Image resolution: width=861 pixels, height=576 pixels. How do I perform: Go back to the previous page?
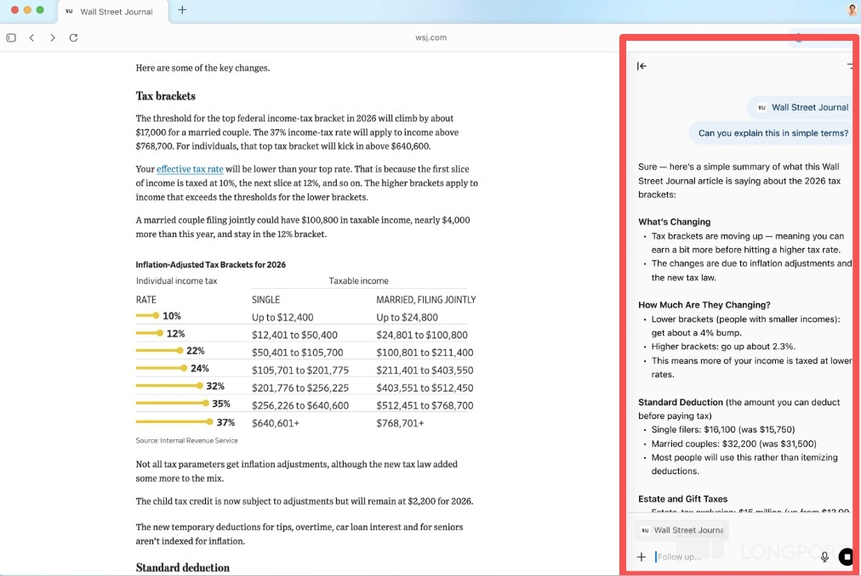(x=31, y=37)
